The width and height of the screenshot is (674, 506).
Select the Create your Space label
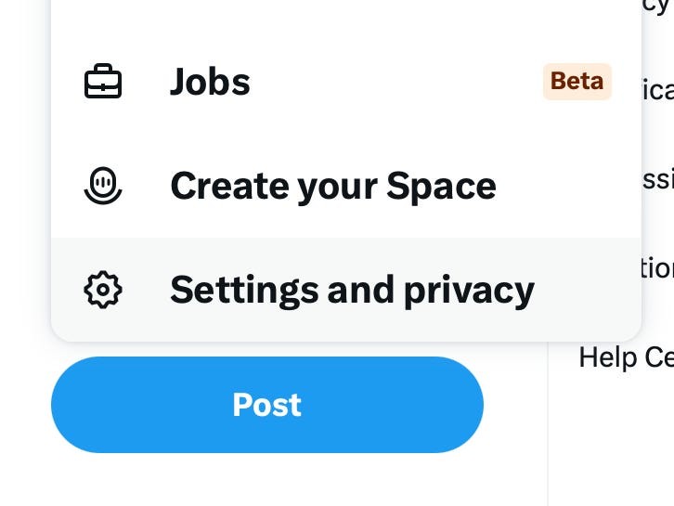click(332, 187)
